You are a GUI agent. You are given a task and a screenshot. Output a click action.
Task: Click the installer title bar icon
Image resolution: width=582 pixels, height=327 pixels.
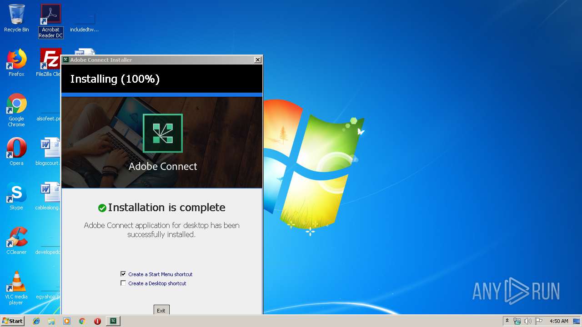[x=65, y=59]
